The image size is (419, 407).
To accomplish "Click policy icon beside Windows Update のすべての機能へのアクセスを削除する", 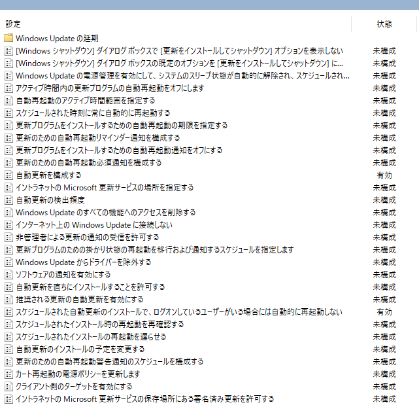I will [x=8, y=212].
